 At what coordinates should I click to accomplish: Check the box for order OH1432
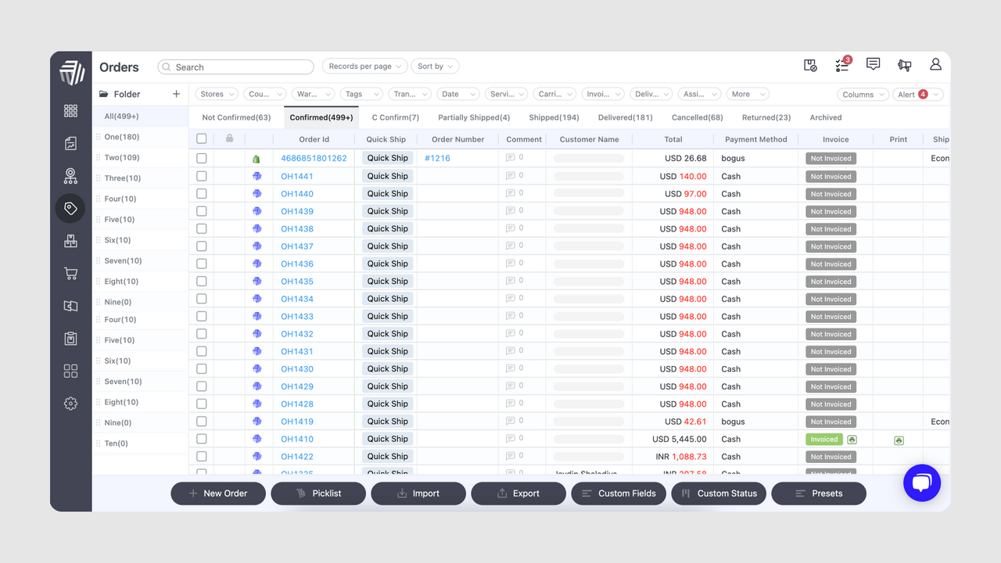coord(202,334)
